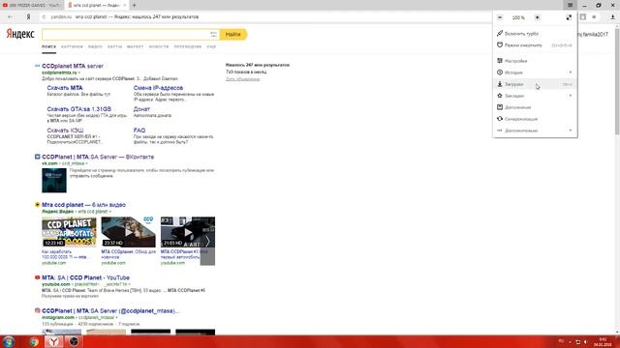Viewport: 620px width, 348px height.
Task: Open "Загрузки" menu entry
Action: [535, 84]
